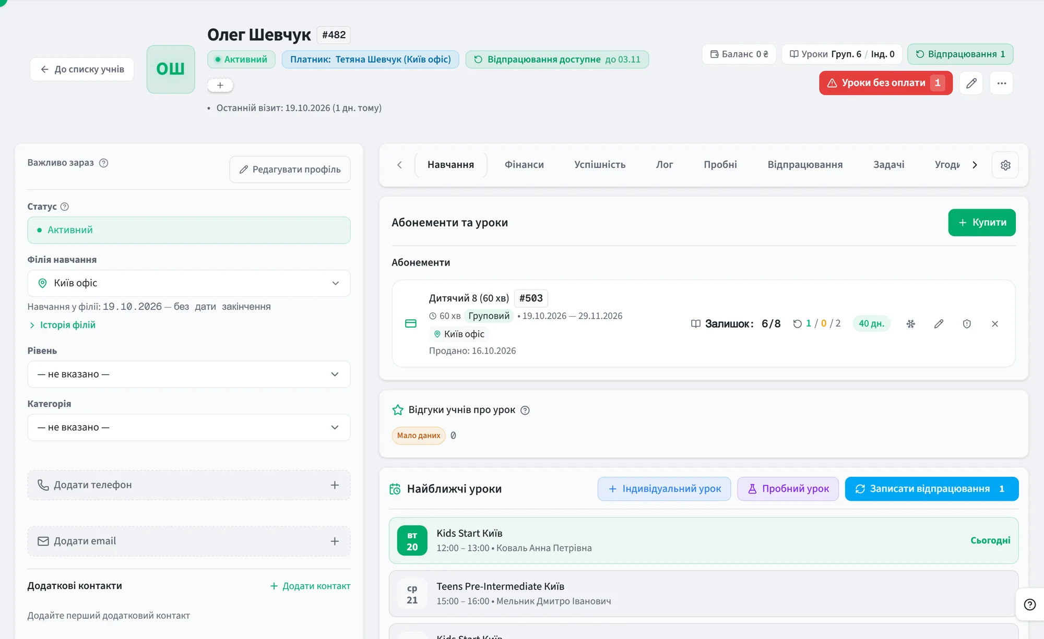Click plus icon in Додати email row
Viewport: 1044px width, 639px height.
point(335,541)
